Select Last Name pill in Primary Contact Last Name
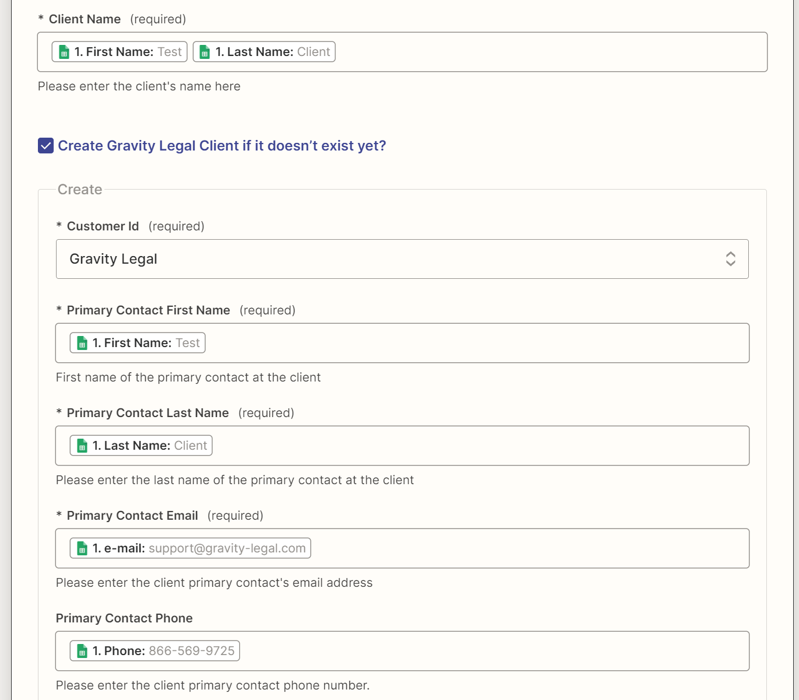 (x=141, y=446)
